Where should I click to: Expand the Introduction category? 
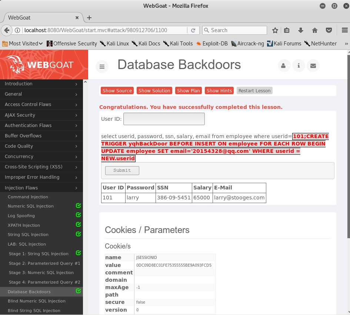pos(41,84)
